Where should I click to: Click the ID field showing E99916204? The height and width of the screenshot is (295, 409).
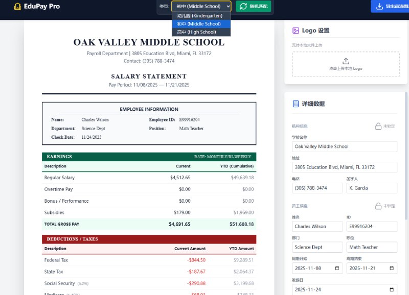click(372, 226)
